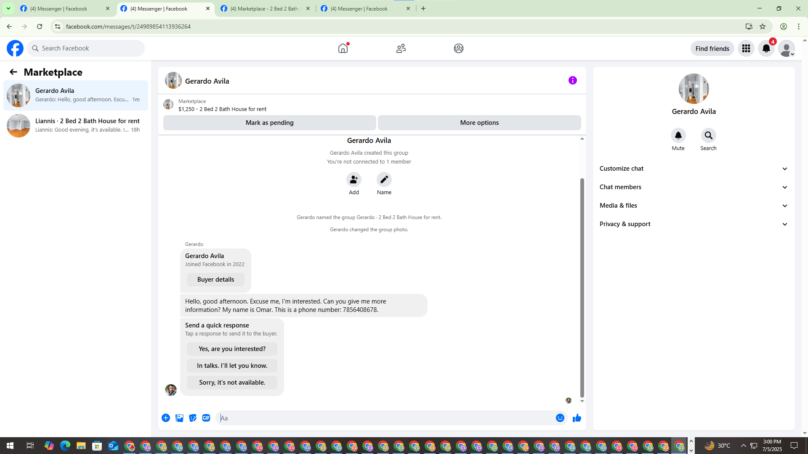Open the emoji picker
Image resolution: width=808 pixels, height=454 pixels.
click(x=560, y=418)
